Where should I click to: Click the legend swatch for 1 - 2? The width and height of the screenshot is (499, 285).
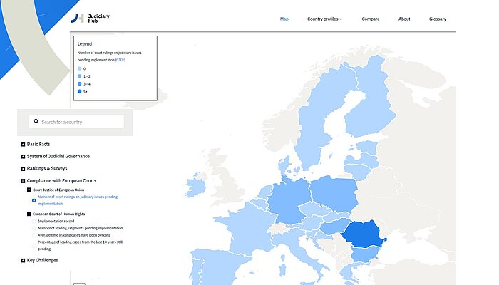pos(80,76)
